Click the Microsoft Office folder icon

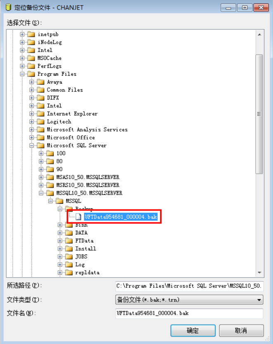pos(40,137)
